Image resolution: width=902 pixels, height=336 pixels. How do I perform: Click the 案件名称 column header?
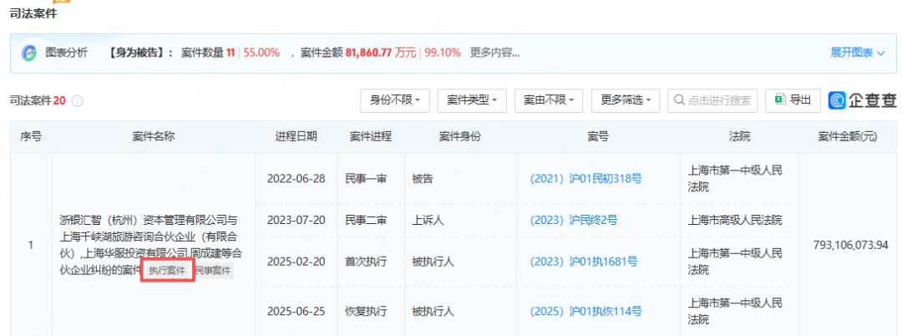(x=154, y=137)
